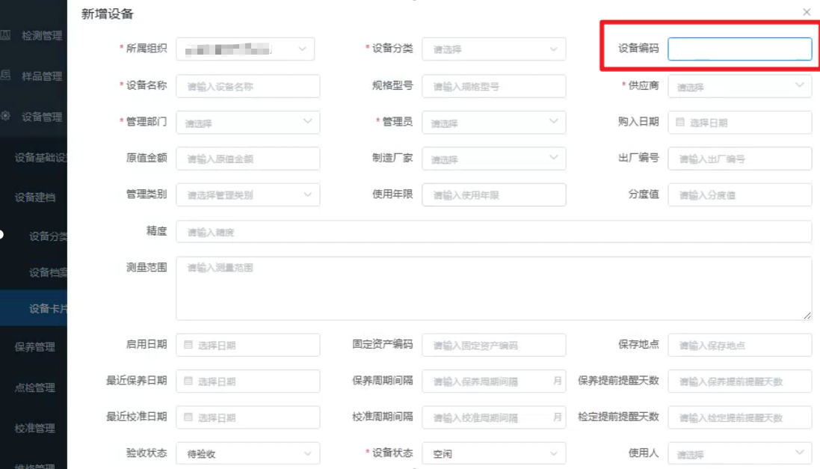820x469 pixels.
Task: Click the 出厂编号 input field
Action: (x=739, y=159)
